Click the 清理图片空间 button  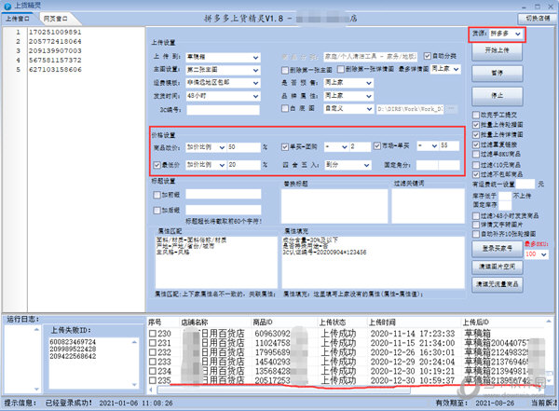pyautogui.click(x=498, y=267)
